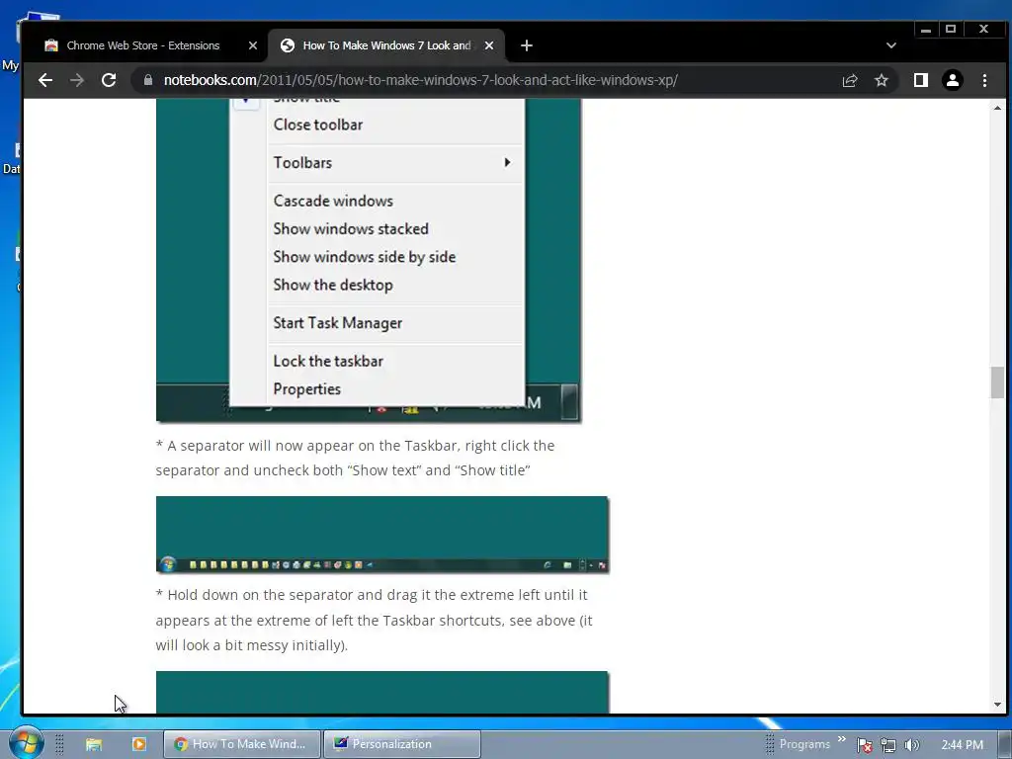Screen dimensions: 1012x759
Task: Go back to the previous page
Action: point(45,80)
